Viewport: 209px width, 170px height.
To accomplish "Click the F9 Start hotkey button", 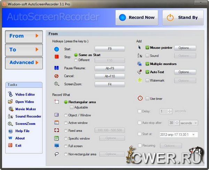I will tap(110, 49).
